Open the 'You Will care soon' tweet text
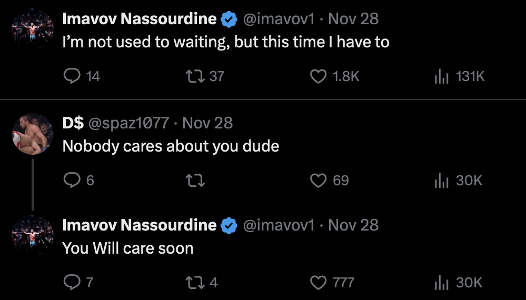The image size is (526, 300). [128, 248]
